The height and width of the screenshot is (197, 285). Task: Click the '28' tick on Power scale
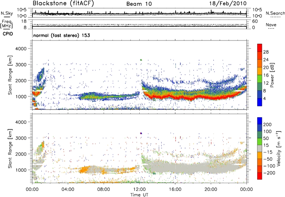(x=266, y=52)
